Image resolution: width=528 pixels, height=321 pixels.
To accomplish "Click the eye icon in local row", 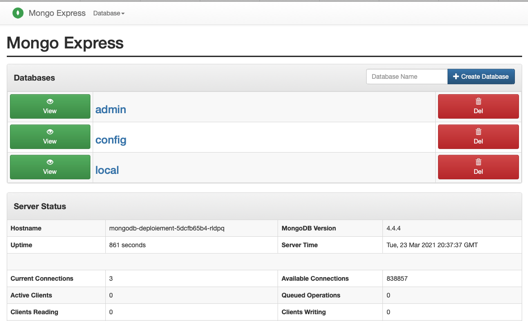I will pyautogui.click(x=50, y=162).
